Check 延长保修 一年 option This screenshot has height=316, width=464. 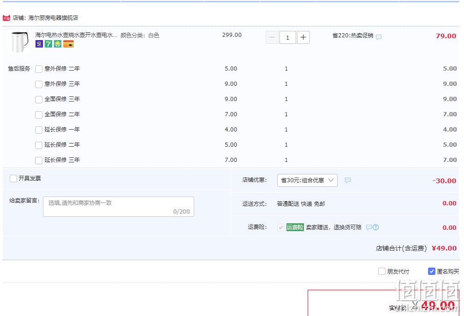click(39, 130)
